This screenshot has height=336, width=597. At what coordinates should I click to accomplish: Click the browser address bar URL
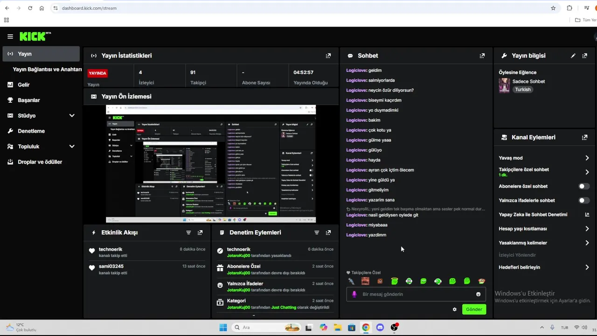[x=89, y=8]
